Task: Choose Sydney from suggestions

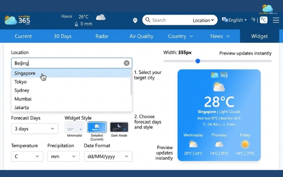Action: click(71, 90)
